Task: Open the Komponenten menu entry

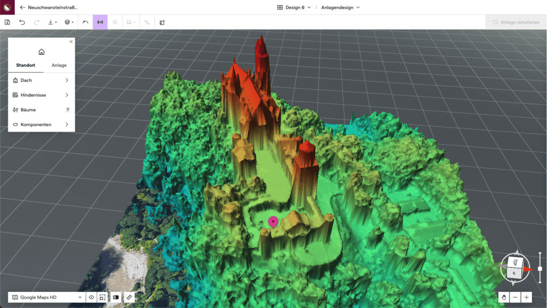Action: point(41,124)
